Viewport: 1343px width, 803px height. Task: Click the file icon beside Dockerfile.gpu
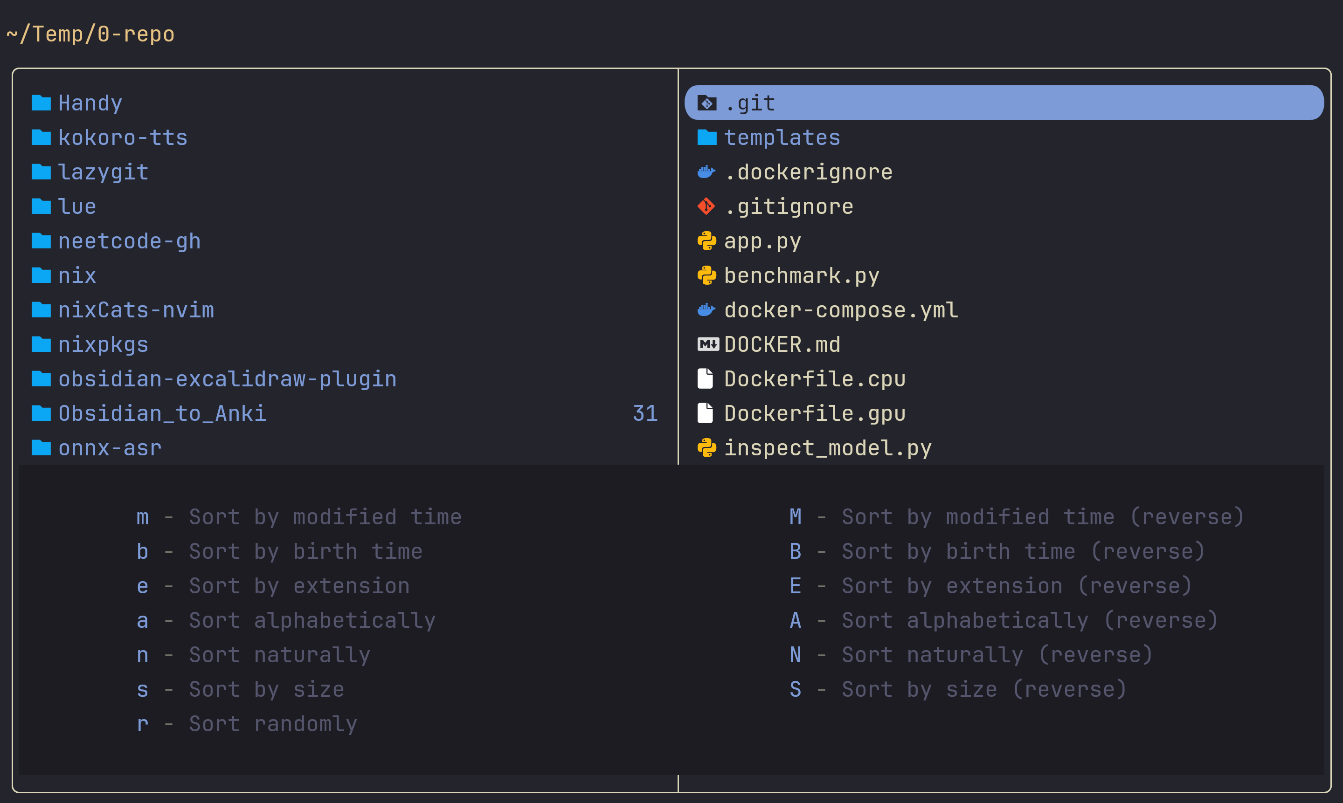(706, 413)
